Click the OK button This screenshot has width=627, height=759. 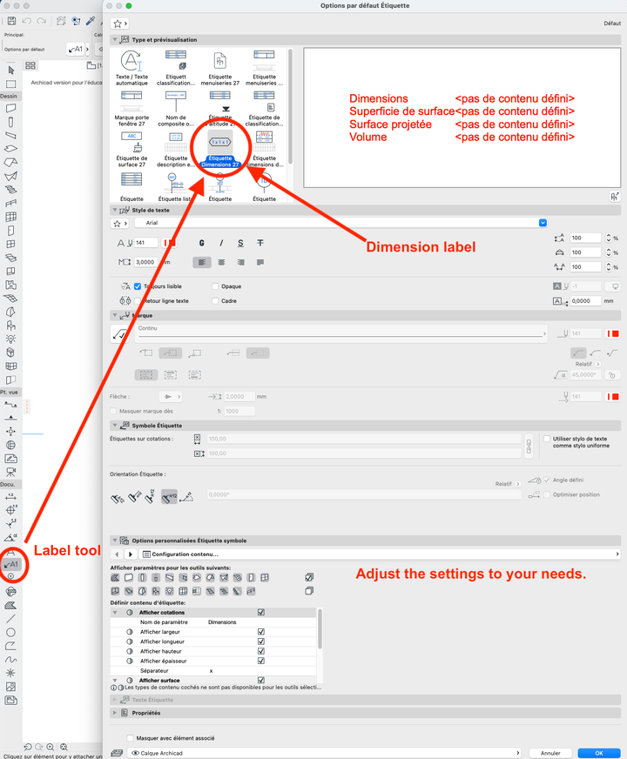coord(599,753)
